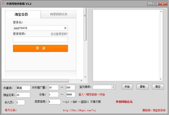Click the 开始 button
Viewport: 169px width, 115px height.
pos(127,87)
